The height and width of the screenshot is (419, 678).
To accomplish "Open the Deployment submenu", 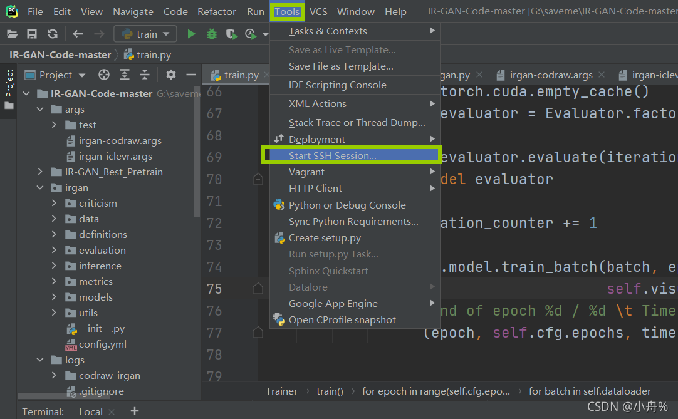I will [355, 139].
